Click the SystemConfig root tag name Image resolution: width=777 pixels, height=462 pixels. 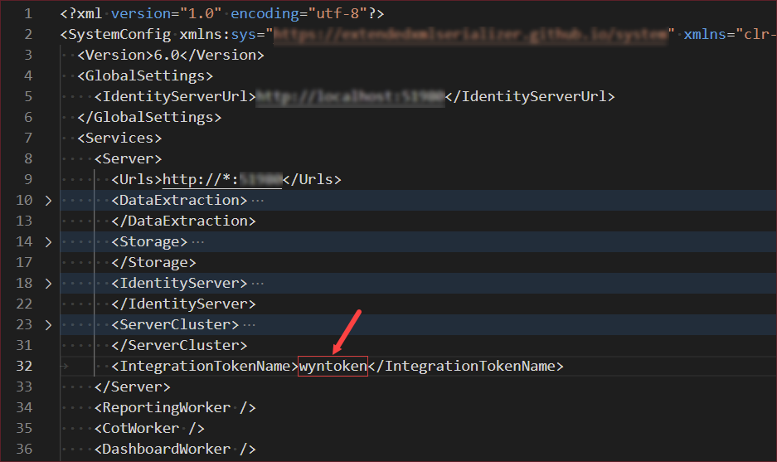[x=119, y=35]
